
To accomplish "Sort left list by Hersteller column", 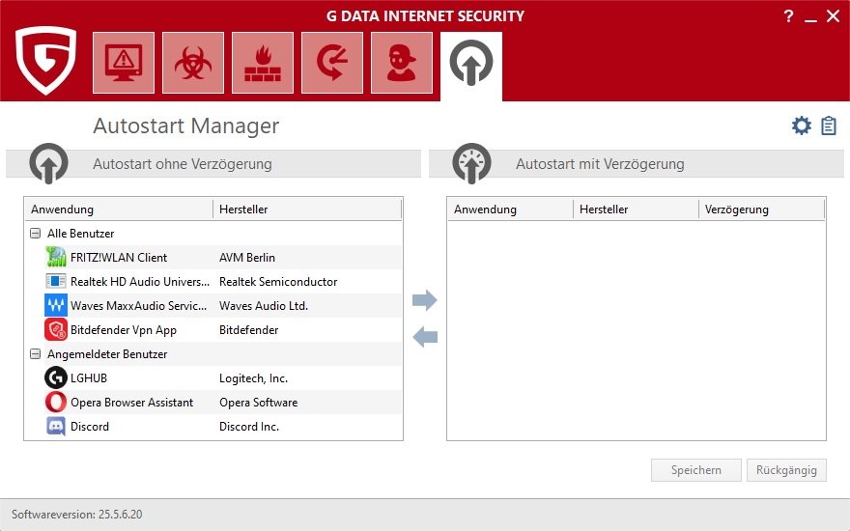I will pyautogui.click(x=307, y=210).
